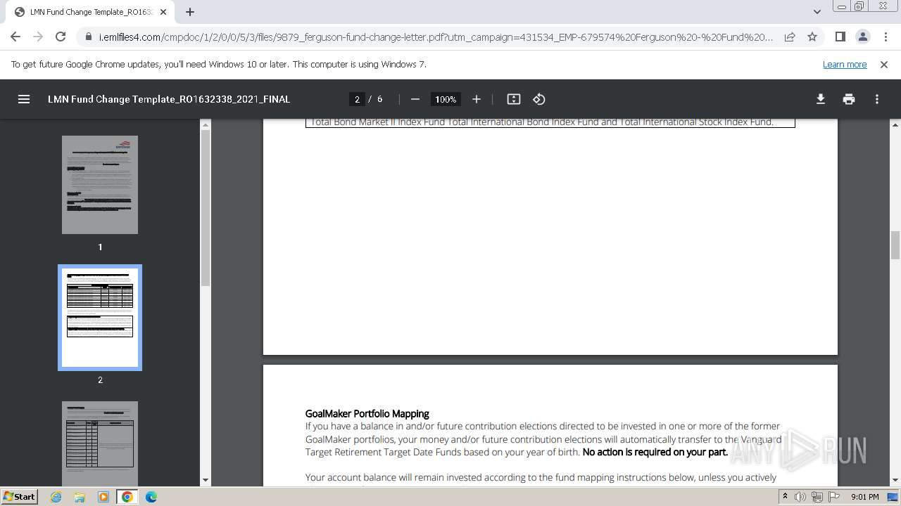Open Windows Media Player from taskbar

click(103, 497)
